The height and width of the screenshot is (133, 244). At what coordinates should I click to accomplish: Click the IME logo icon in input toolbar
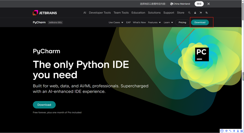[222, 131]
